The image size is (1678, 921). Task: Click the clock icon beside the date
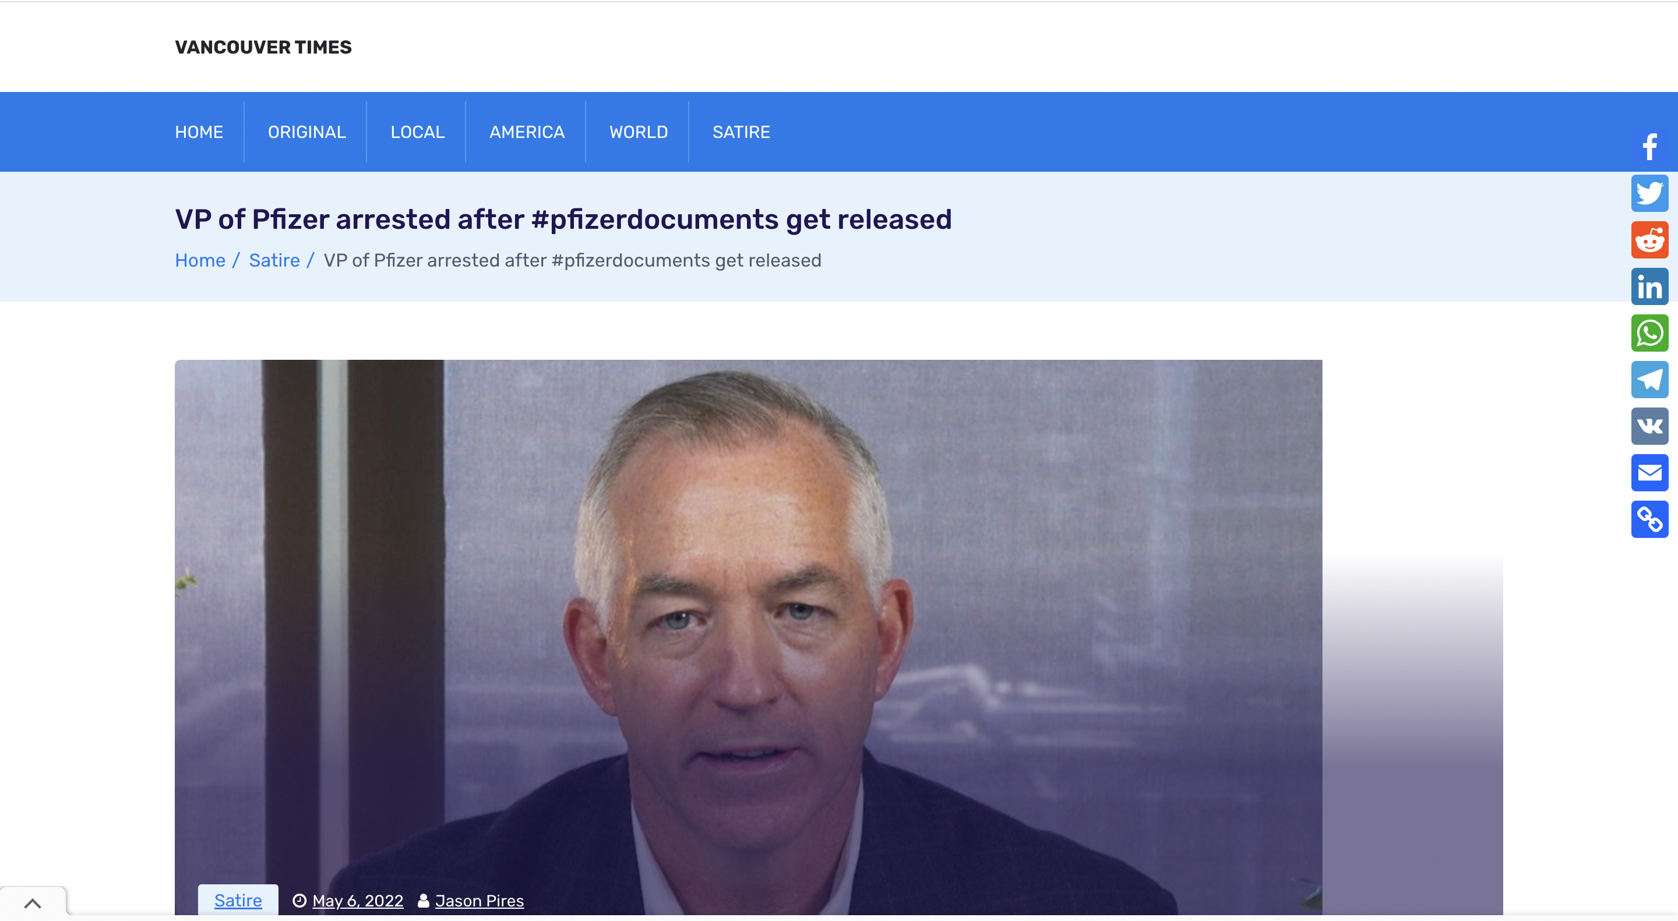pyautogui.click(x=299, y=901)
